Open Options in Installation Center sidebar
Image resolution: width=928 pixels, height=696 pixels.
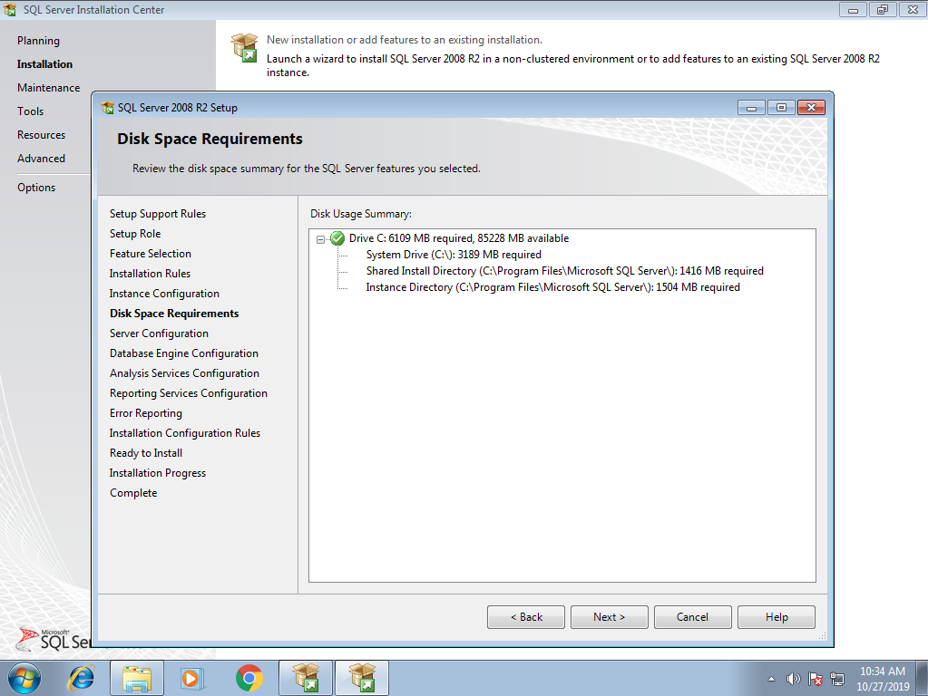click(36, 188)
